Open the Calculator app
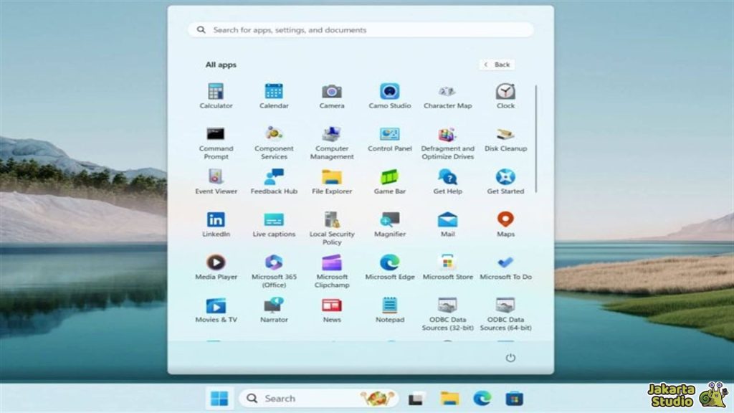Image resolution: width=734 pixels, height=413 pixels. click(216, 93)
